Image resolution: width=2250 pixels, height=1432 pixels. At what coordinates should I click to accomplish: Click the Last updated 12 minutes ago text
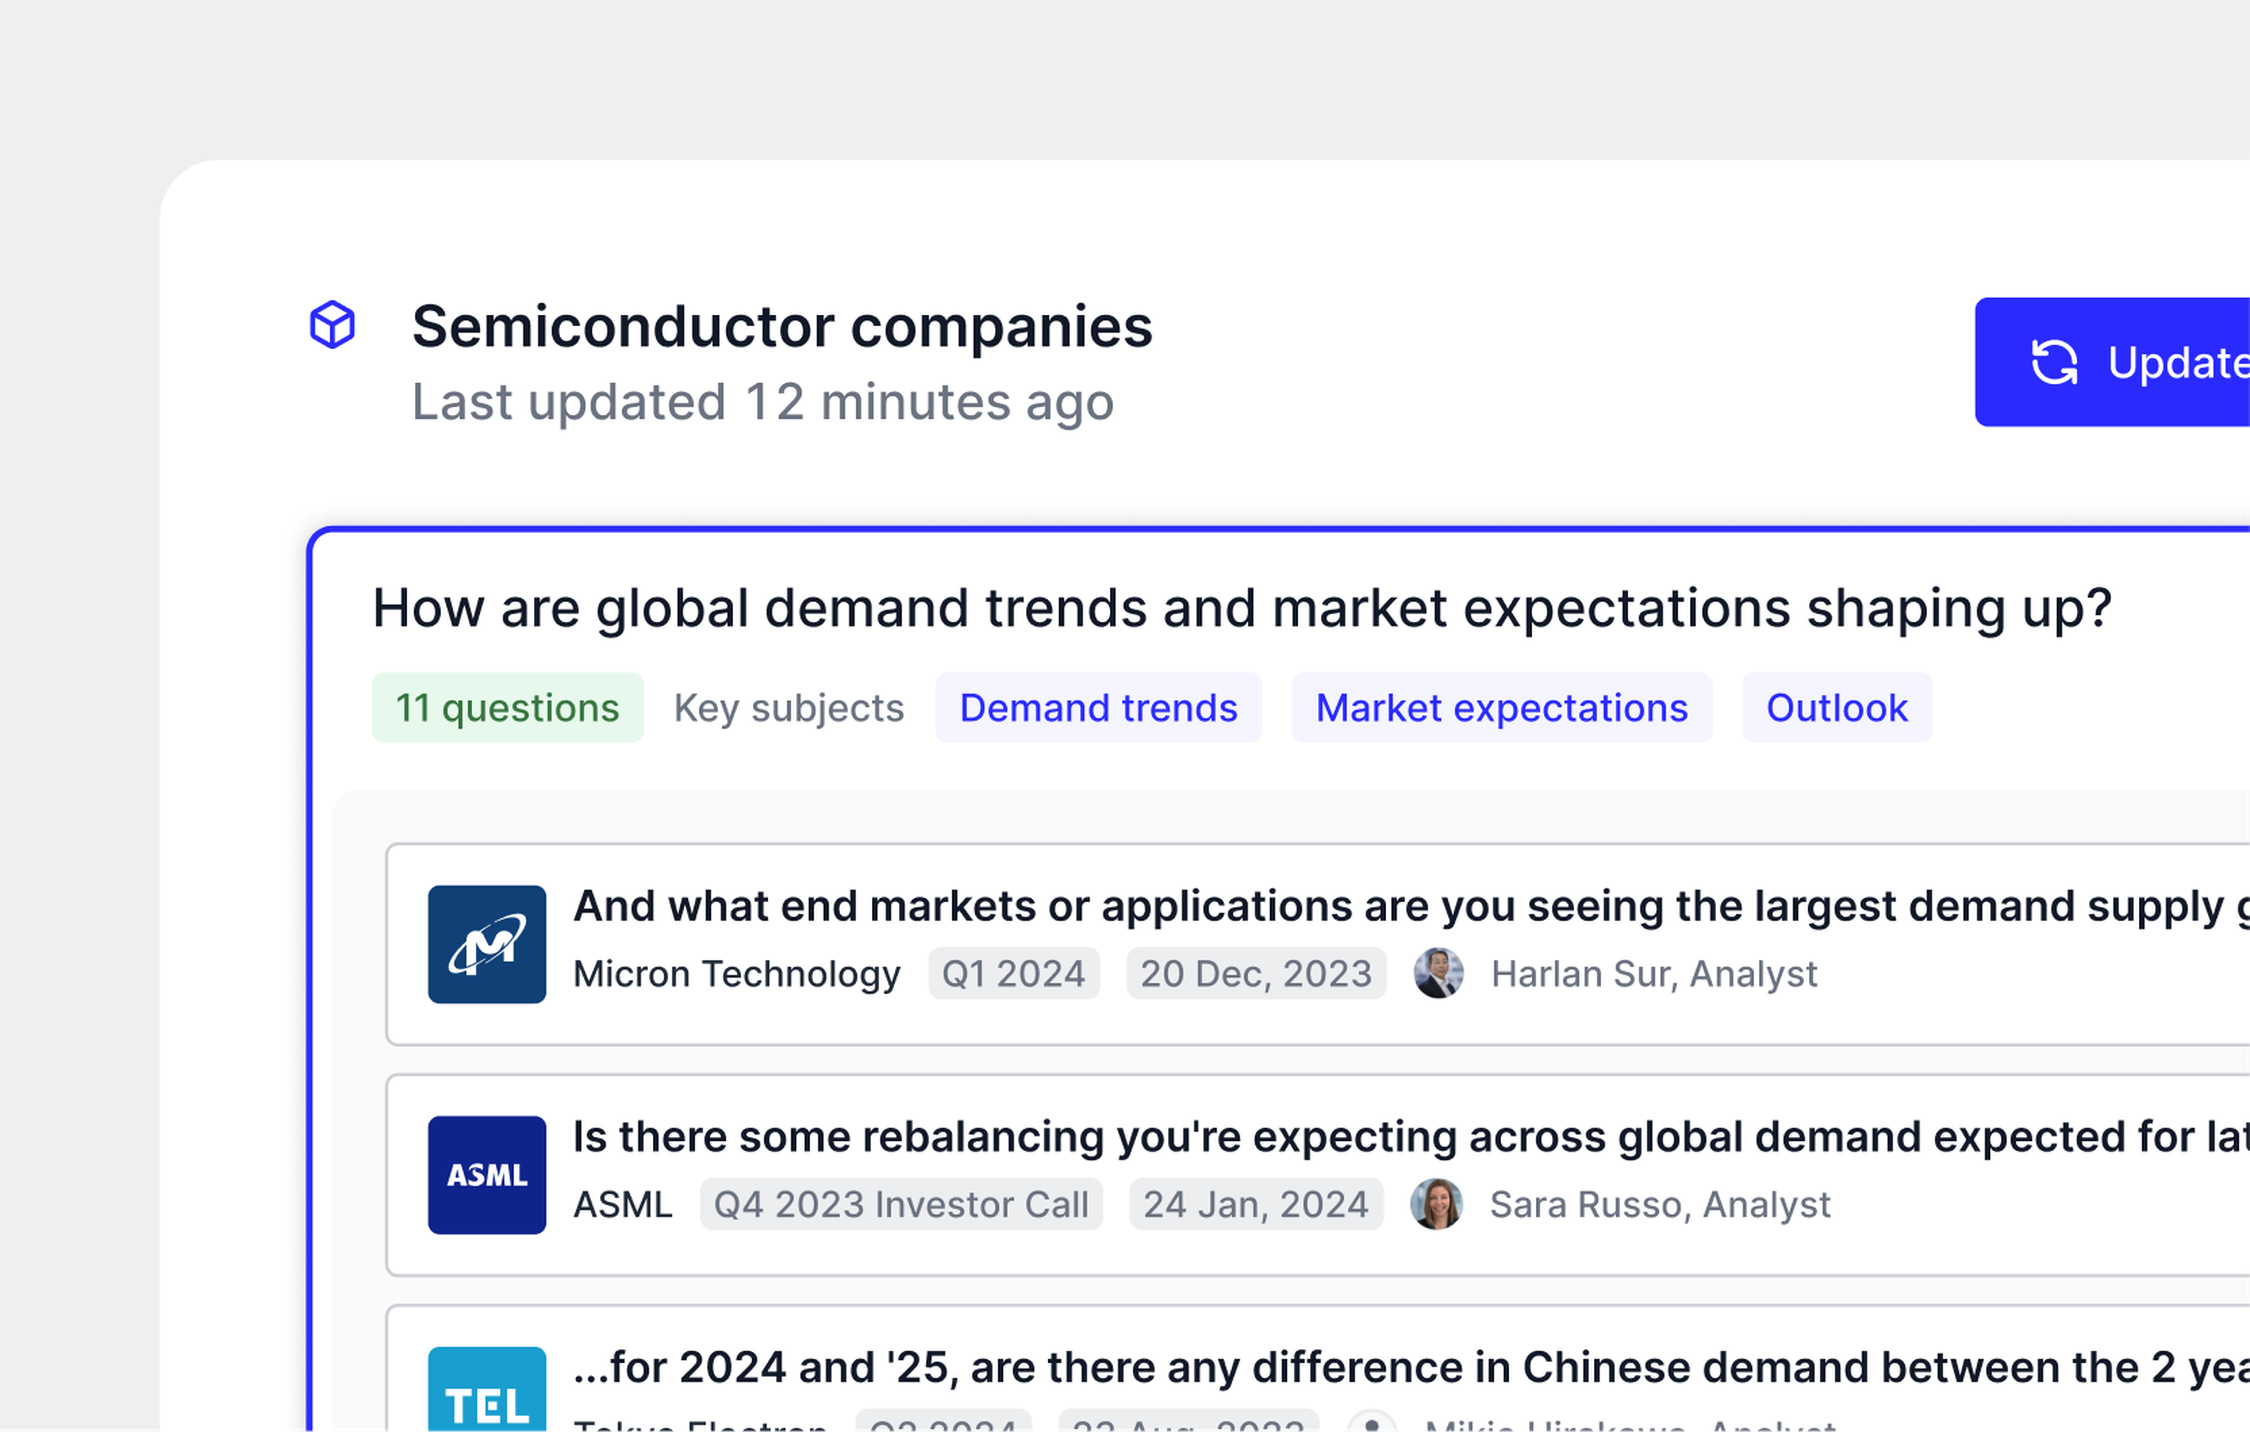point(762,403)
